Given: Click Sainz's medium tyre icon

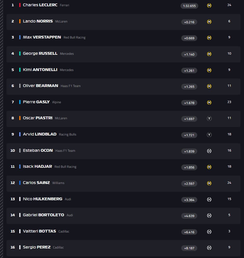Looking at the screenshot, I should point(209,183).
